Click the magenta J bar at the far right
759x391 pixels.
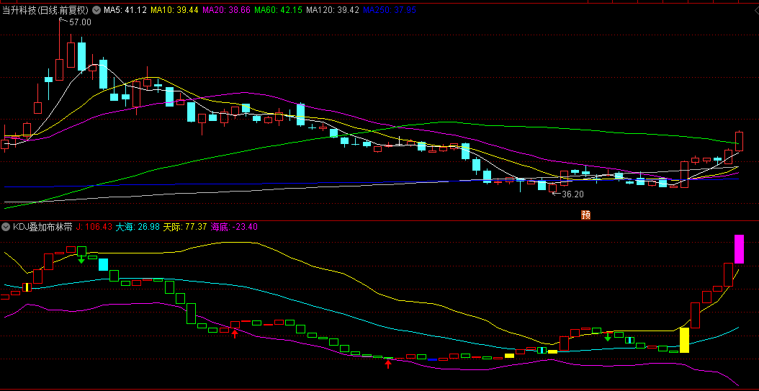(739, 248)
